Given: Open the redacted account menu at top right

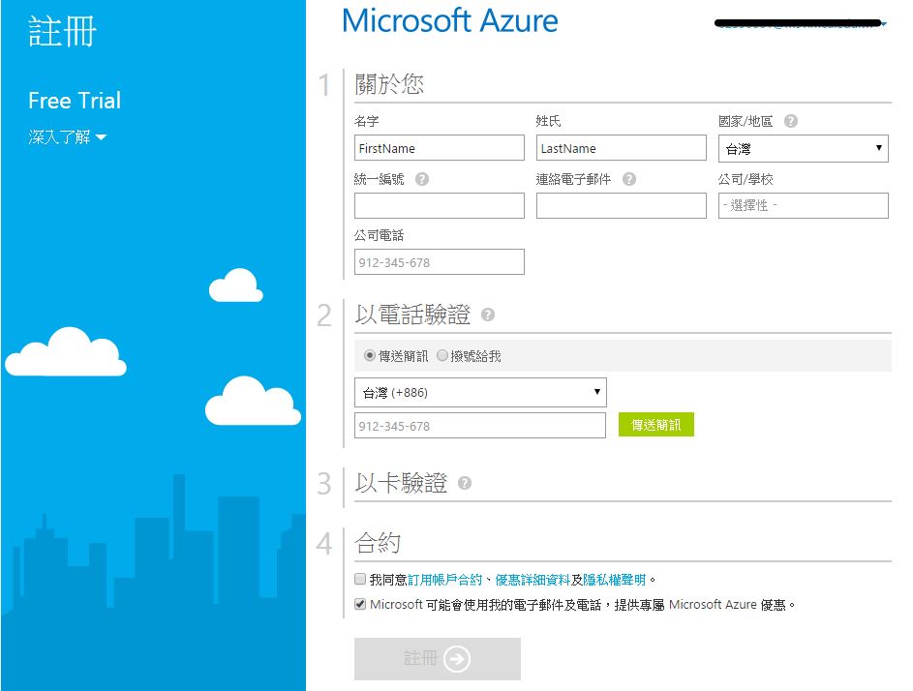Looking at the screenshot, I should 801,24.
